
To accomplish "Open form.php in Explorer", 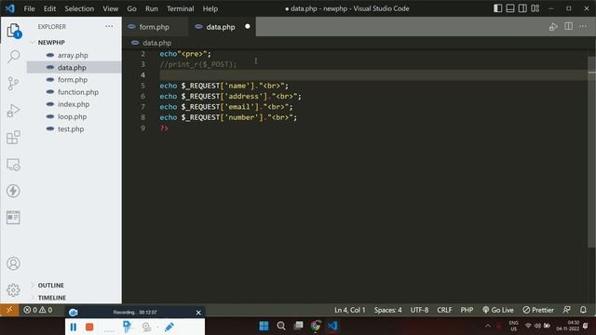I will [x=73, y=79].
